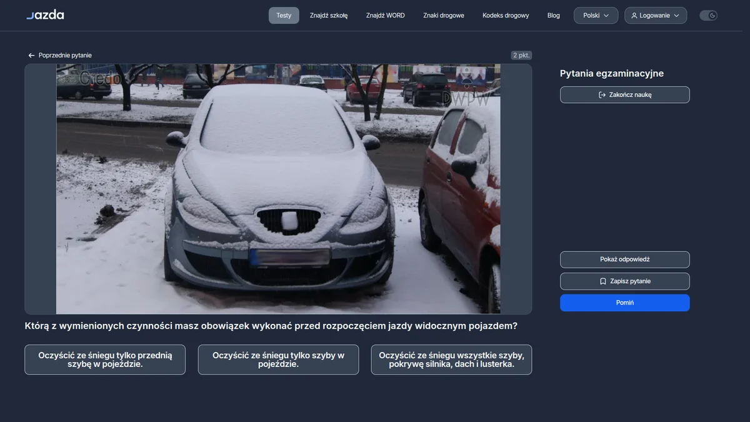Click the snowy car question image
750x422 pixels.
(x=278, y=189)
